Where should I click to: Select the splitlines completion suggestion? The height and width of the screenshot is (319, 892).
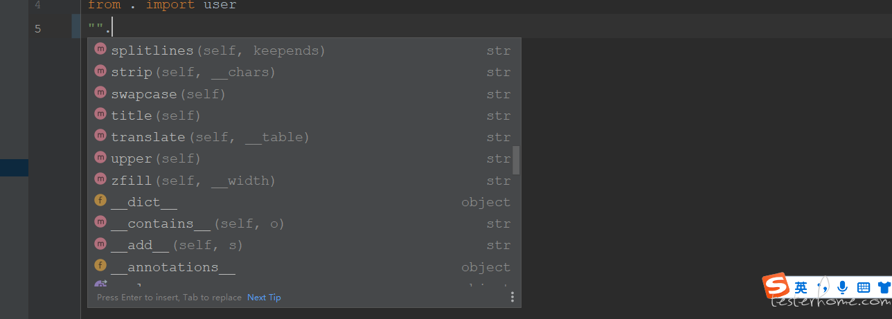304,51
